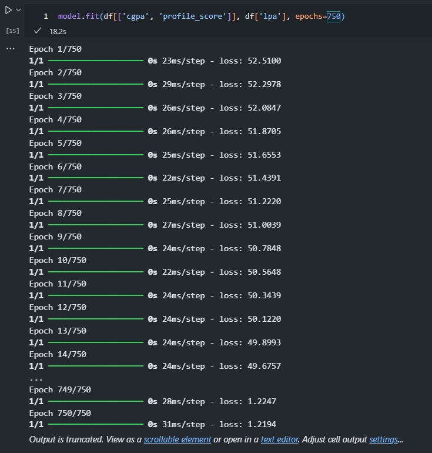Click 'Epoch 3/750' output line
The image size is (432, 453).
pos(55,96)
